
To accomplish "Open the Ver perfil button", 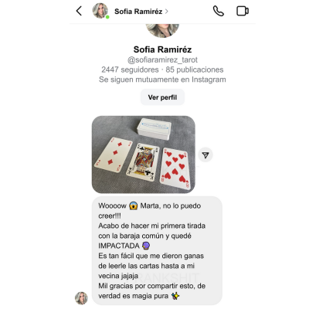I will point(162,97).
